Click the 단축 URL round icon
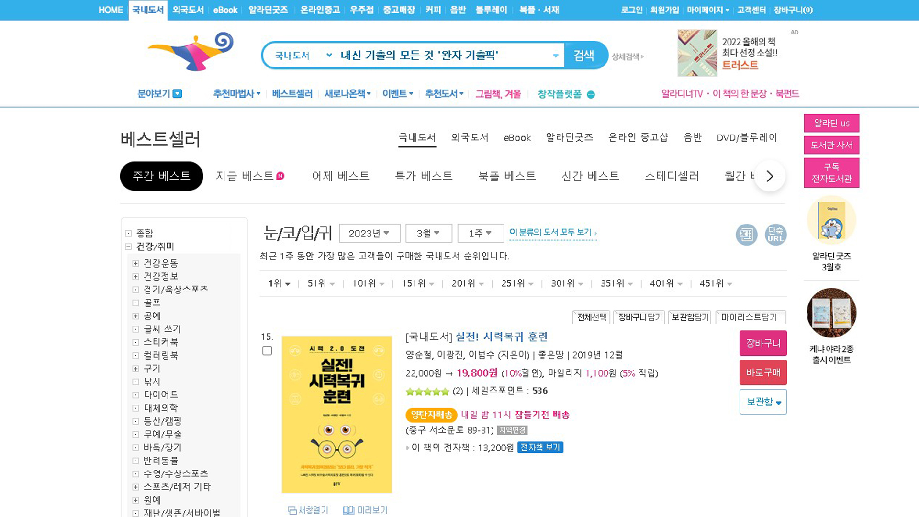This screenshot has width=919, height=517. click(x=775, y=235)
